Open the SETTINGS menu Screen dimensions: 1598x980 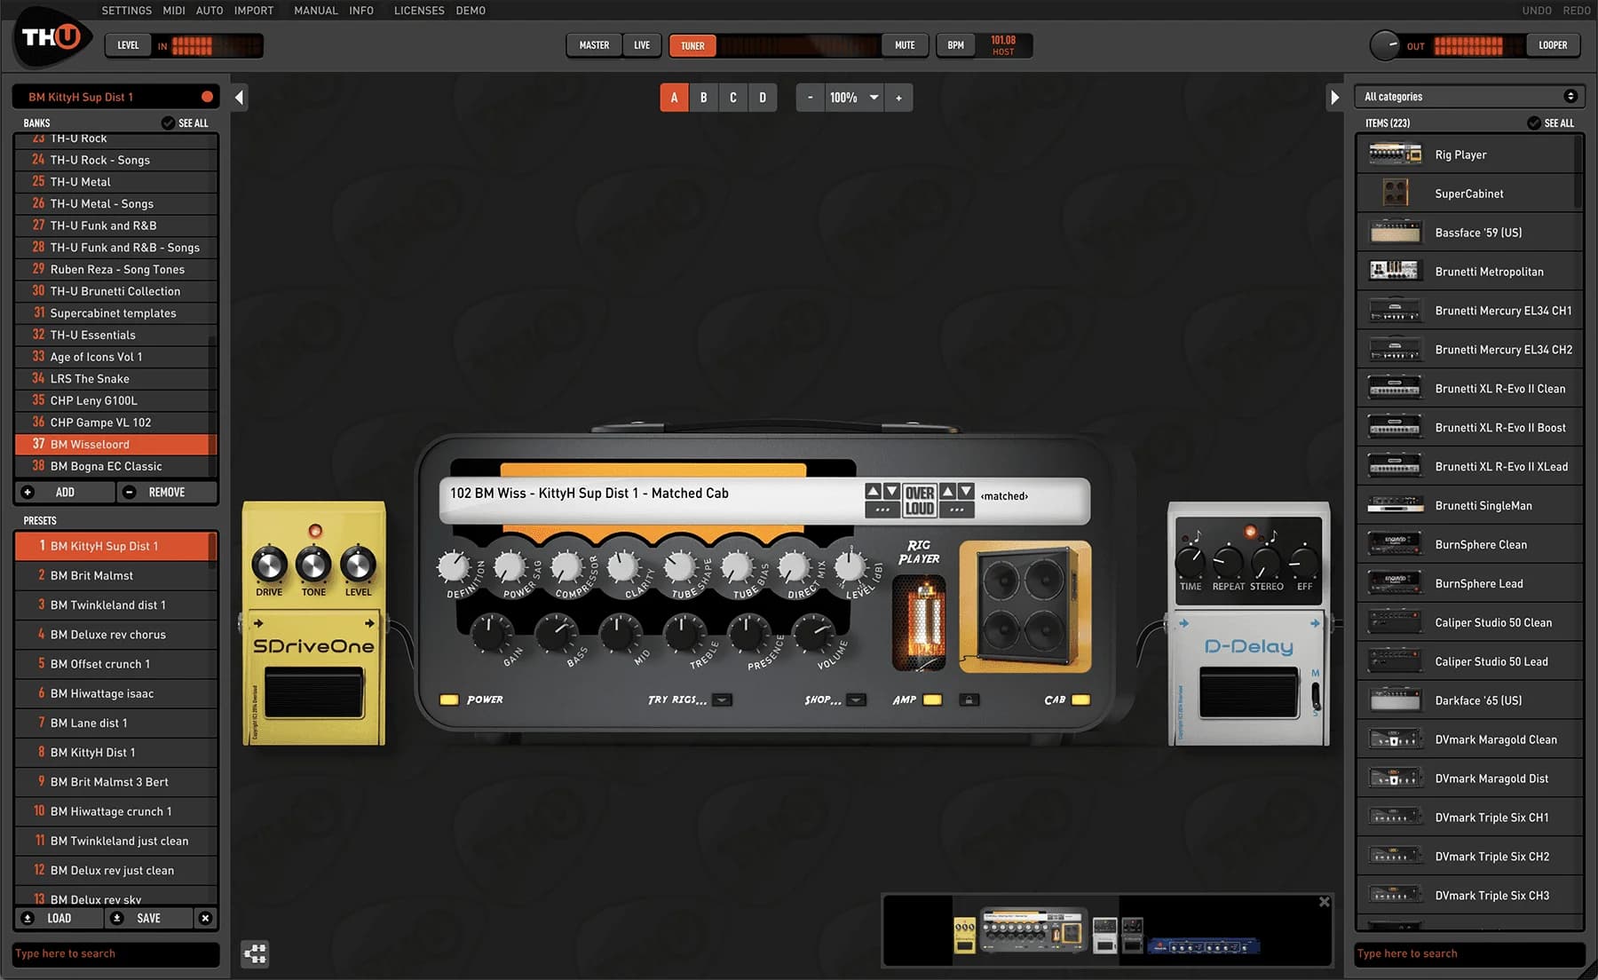(x=126, y=10)
